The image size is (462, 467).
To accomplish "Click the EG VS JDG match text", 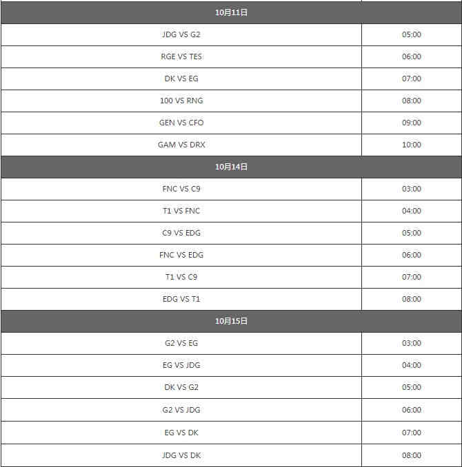I will point(181,365).
